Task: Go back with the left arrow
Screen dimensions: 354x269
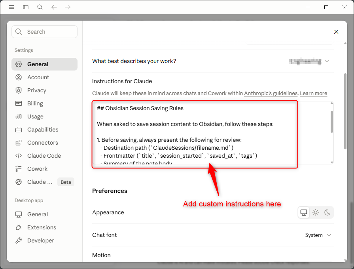Action: (x=54, y=7)
